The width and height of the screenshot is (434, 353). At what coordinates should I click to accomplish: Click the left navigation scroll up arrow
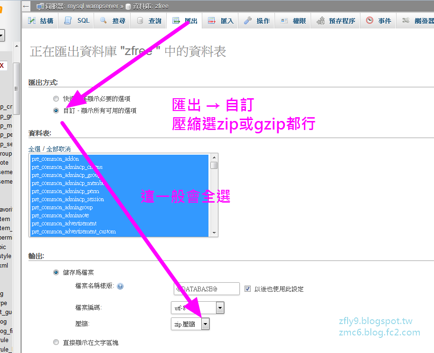click(17, 46)
